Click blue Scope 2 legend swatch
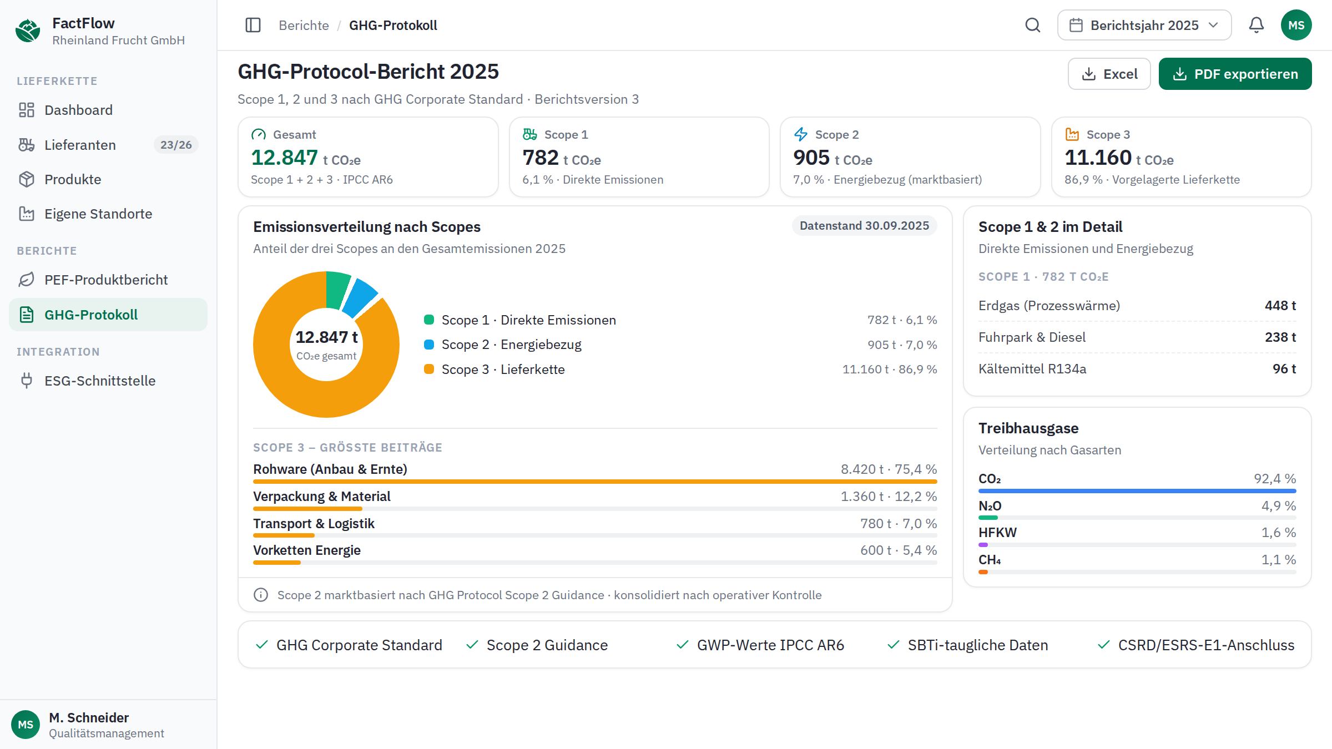The image size is (1332, 749). 429,345
